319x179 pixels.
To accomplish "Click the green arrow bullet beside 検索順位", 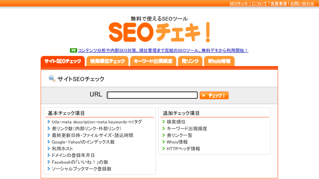I will point(164,122).
